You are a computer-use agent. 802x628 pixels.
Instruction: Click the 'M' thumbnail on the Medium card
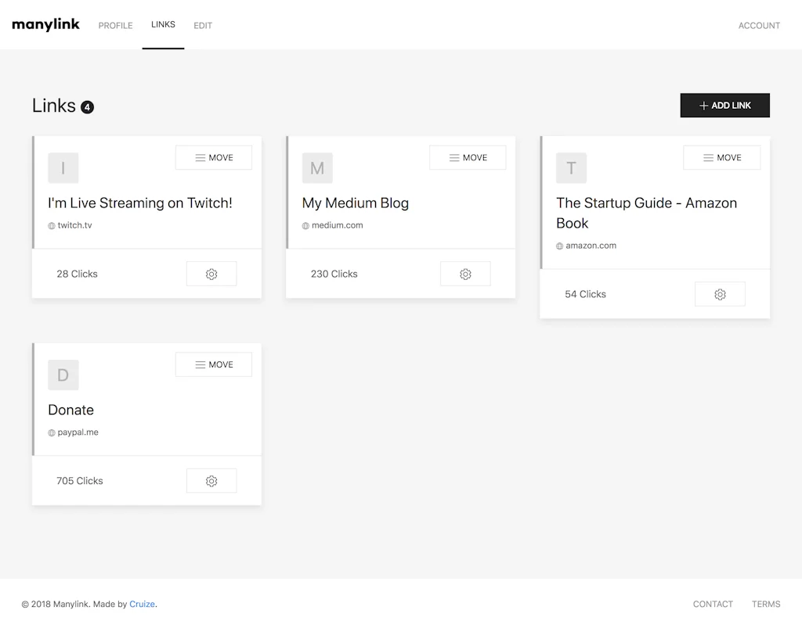(317, 168)
